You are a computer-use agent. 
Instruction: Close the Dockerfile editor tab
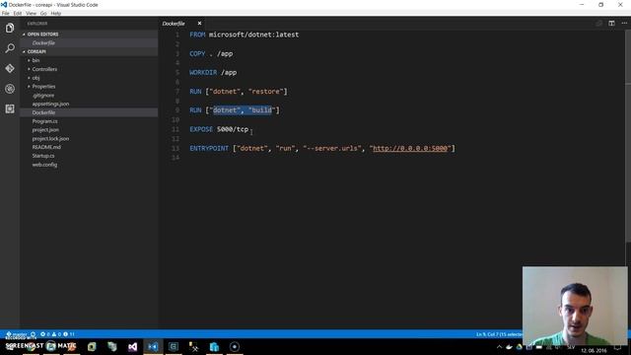199,24
